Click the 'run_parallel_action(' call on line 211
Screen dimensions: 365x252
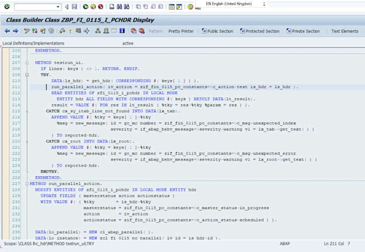tap(78, 87)
